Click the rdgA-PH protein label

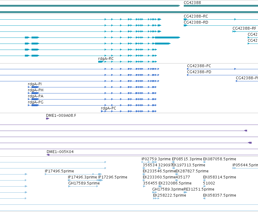pos(36,90)
